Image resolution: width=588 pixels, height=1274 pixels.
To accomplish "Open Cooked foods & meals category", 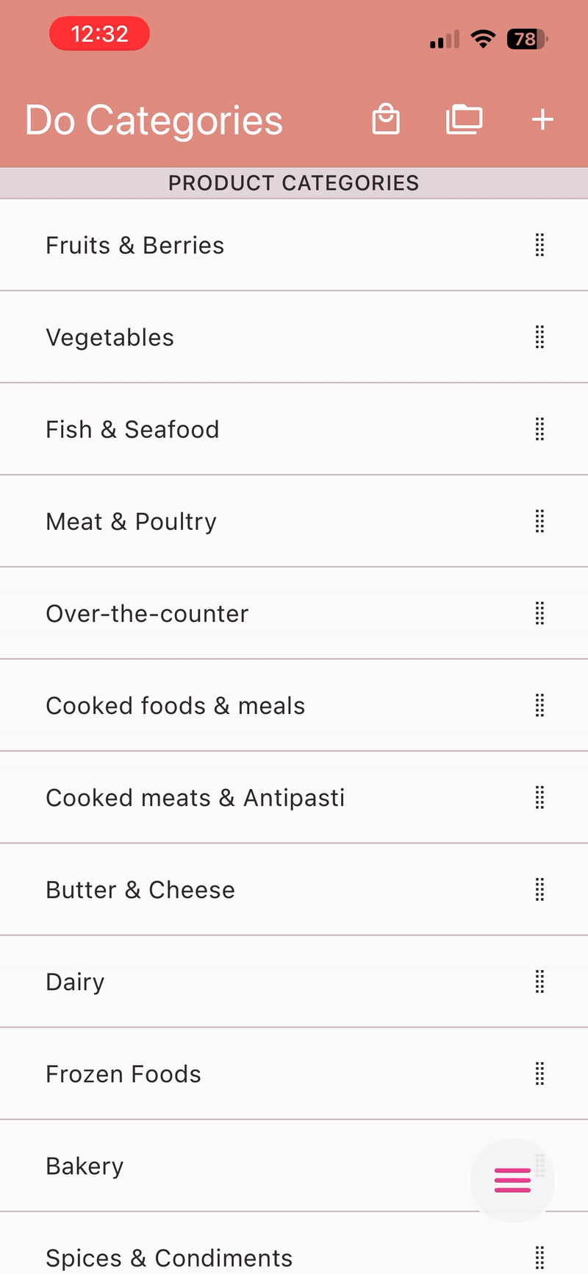I will [x=176, y=706].
